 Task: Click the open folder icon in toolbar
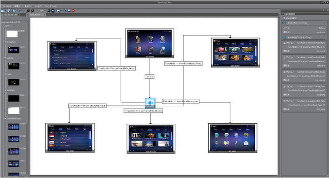point(2,11)
